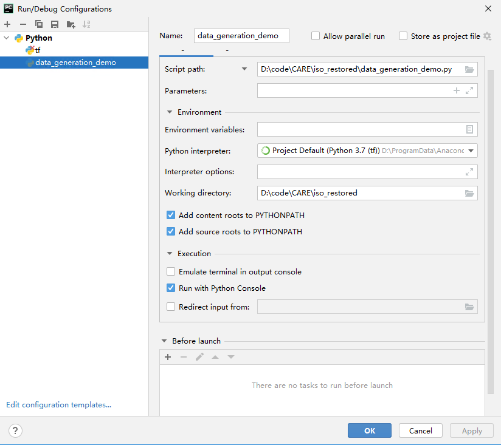Remove the selected configuration with the minus icon
Image resolution: width=501 pixels, height=445 pixels.
click(x=23, y=24)
